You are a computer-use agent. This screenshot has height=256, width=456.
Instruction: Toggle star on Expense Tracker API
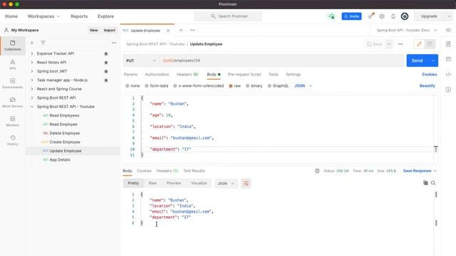[x=106, y=54]
